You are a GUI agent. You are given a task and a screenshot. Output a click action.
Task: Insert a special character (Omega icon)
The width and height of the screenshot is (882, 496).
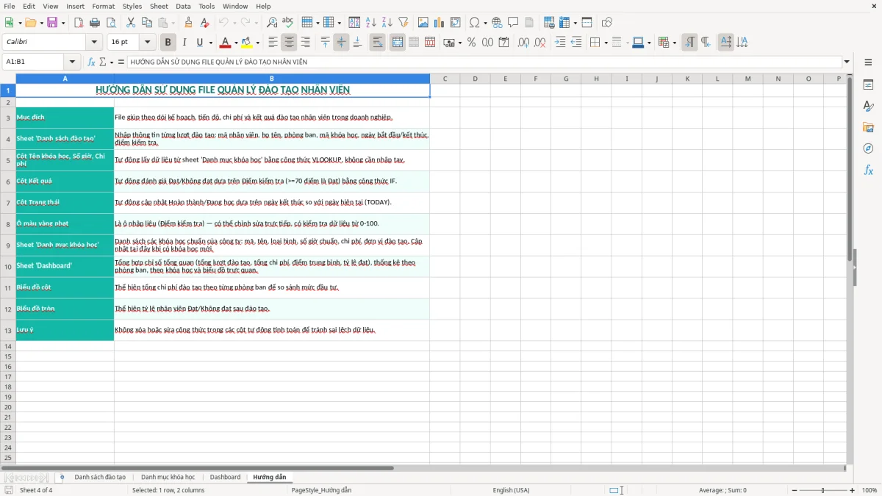(x=475, y=23)
